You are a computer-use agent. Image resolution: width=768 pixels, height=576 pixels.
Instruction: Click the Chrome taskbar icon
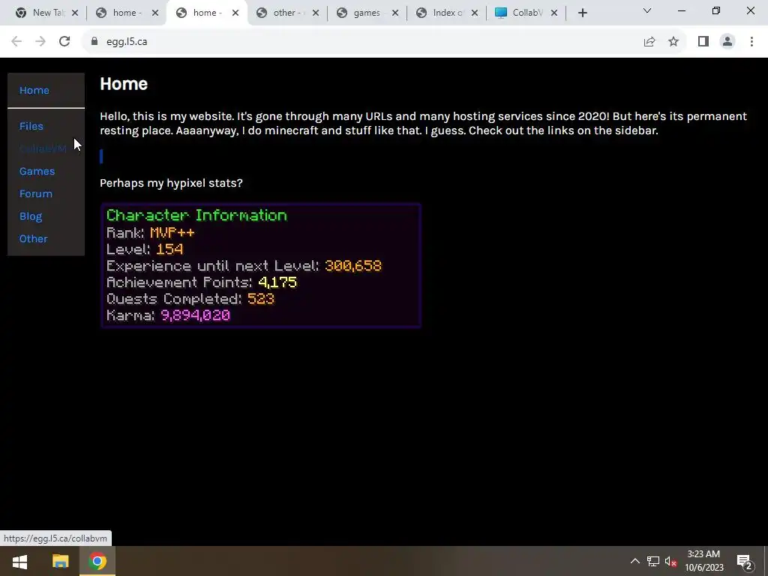tap(97, 561)
